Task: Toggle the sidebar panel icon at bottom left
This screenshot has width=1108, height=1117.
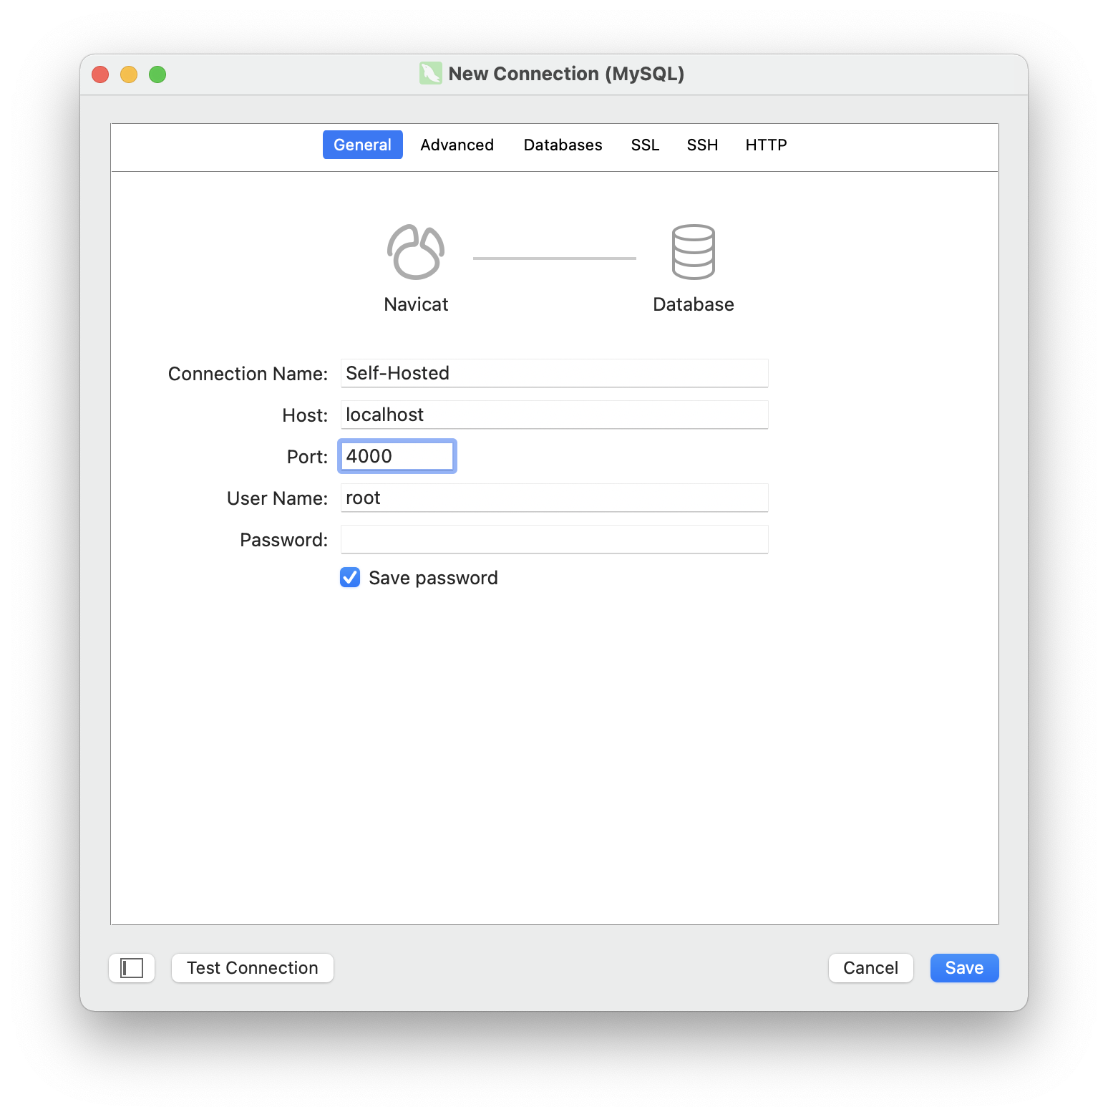Action: click(131, 967)
